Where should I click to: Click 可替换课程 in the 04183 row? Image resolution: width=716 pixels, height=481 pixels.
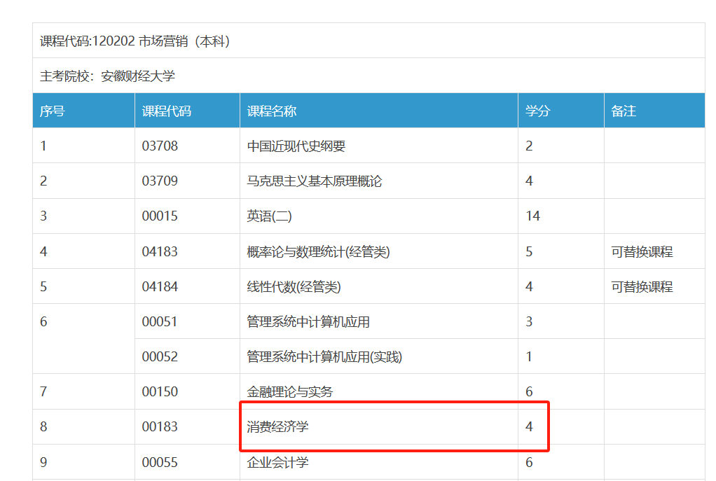(x=642, y=251)
